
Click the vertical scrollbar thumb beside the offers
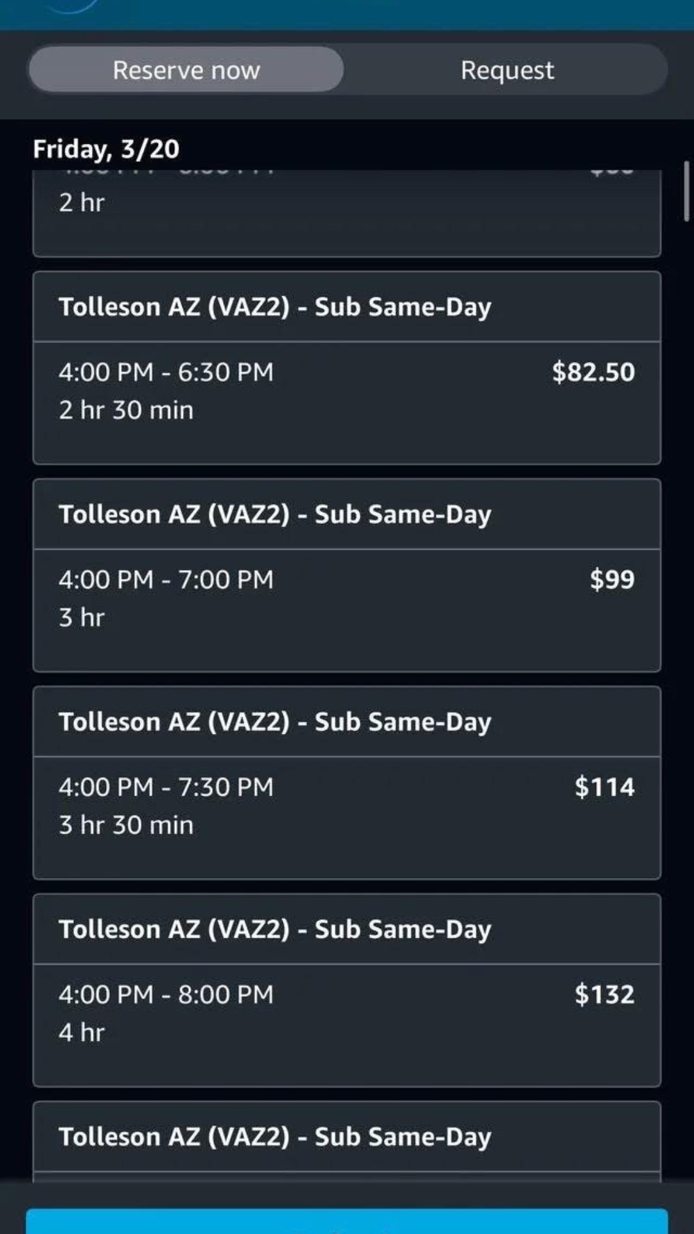pos(686,191)
